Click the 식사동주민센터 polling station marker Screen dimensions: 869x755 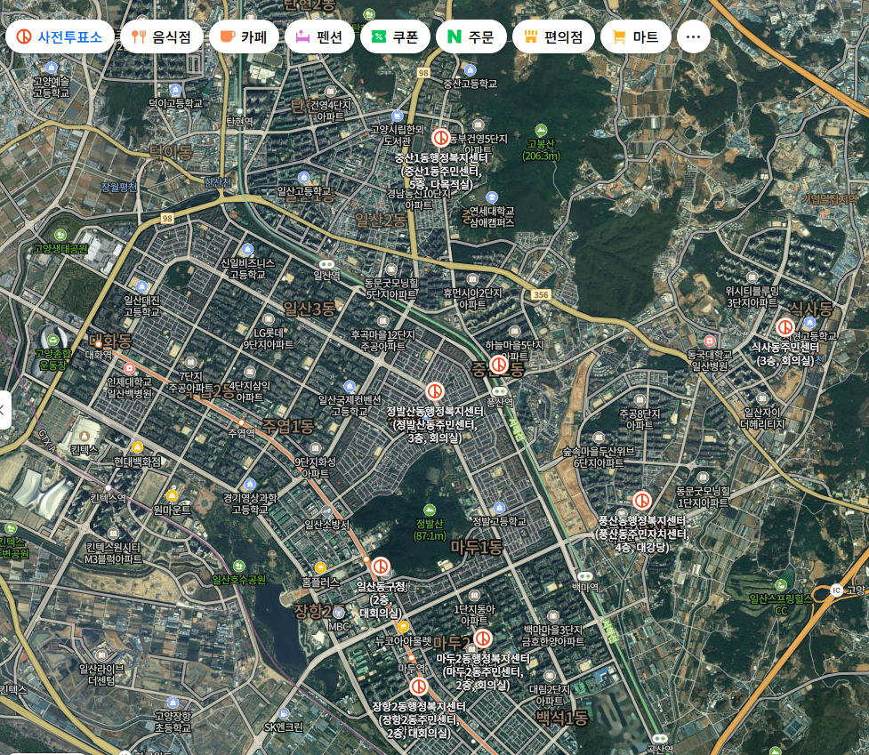click(785, 327)
